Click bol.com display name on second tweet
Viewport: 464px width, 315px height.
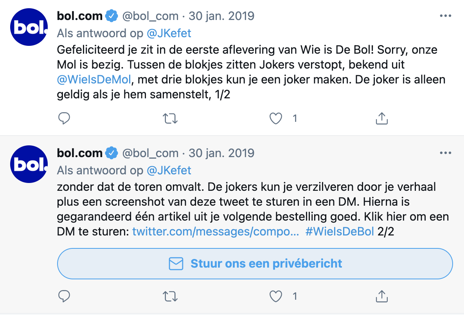[x=80, y=153]
